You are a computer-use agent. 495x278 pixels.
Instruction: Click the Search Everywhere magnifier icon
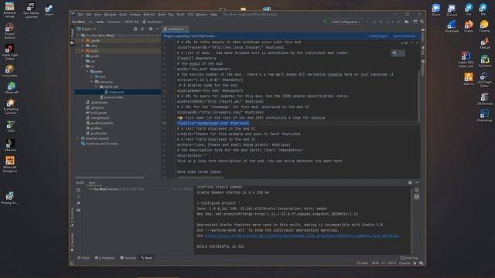click(422, 22)
